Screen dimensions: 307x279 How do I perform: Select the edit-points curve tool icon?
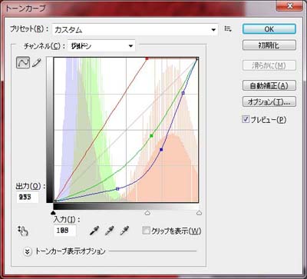(23, 62)
